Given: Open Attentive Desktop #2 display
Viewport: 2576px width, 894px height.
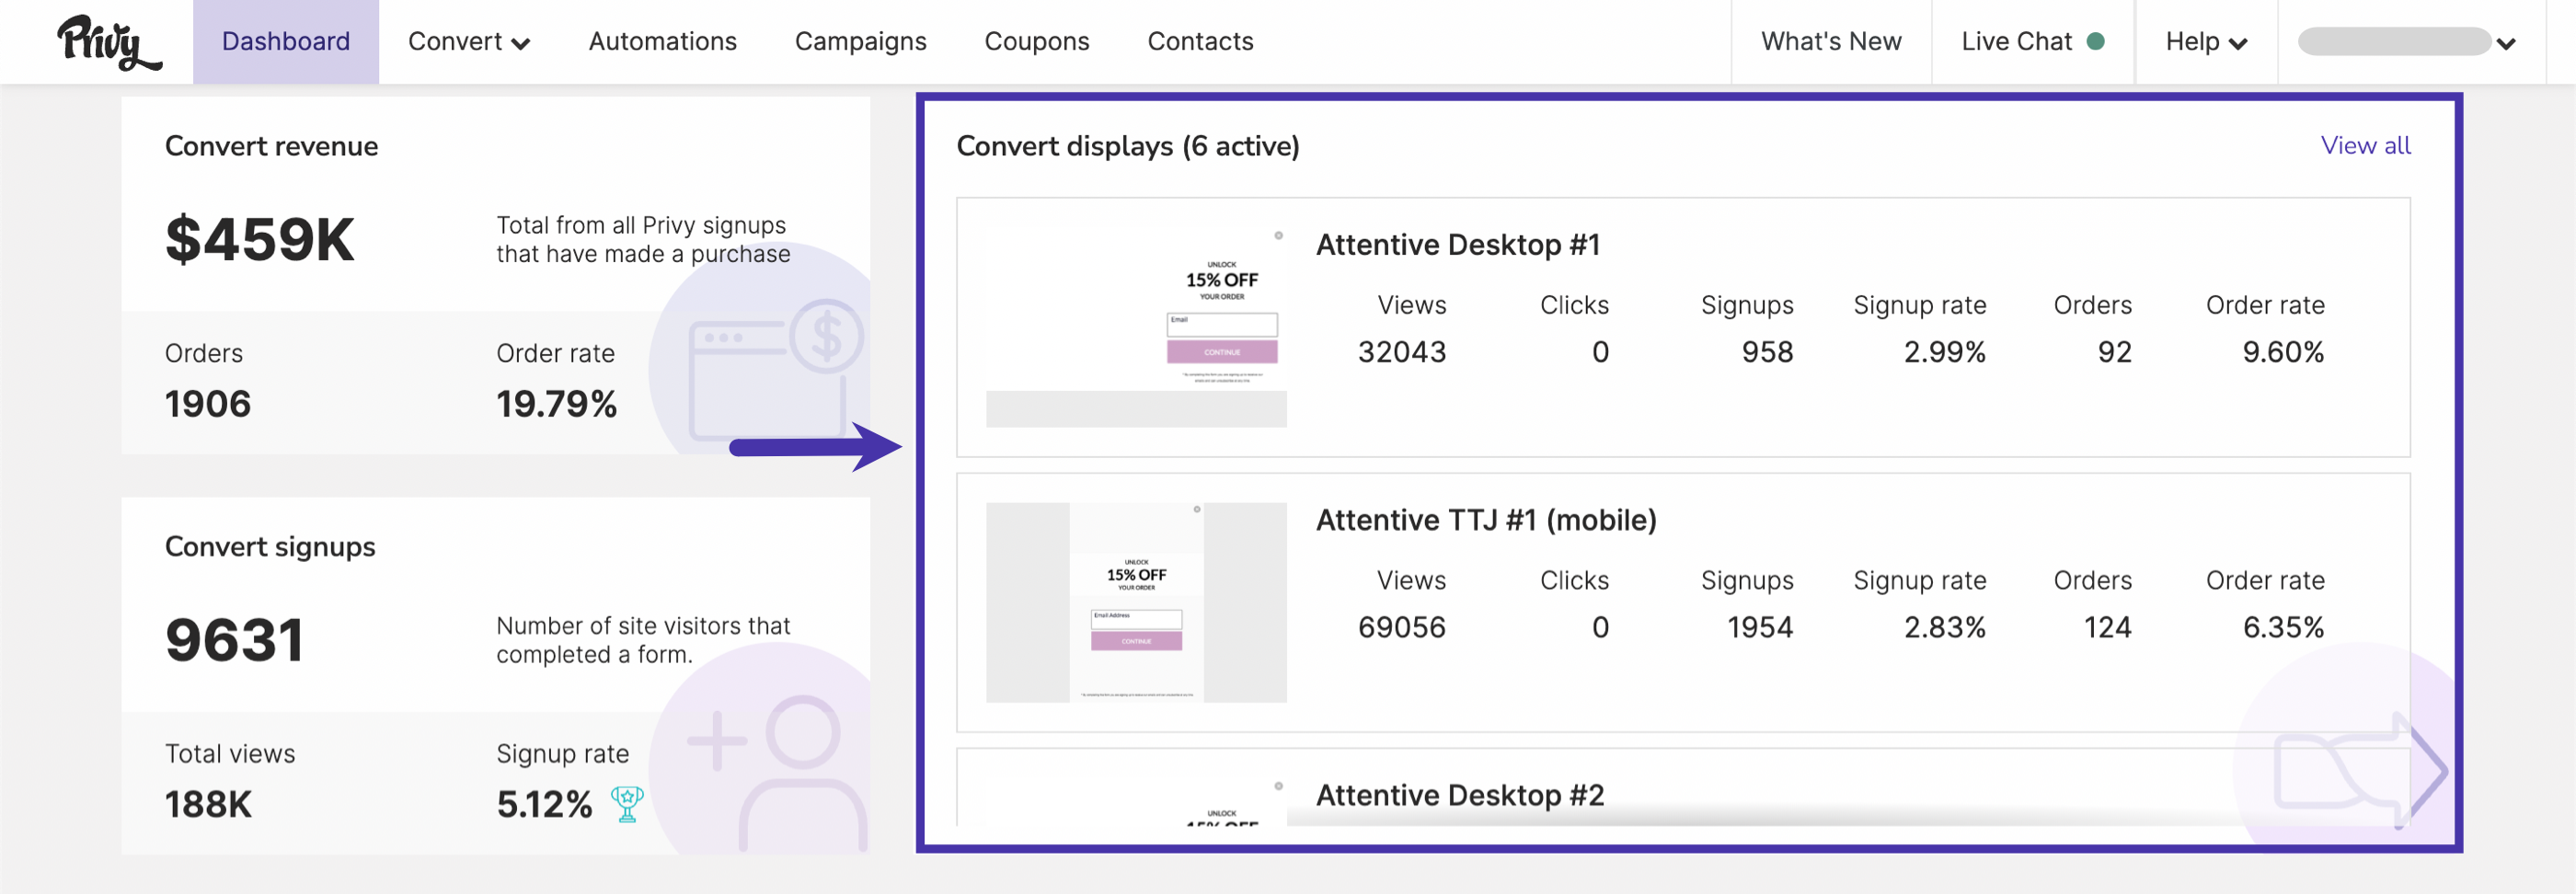Looking at the screenshot, I should pyautogui.click(x=1460, y=795).
